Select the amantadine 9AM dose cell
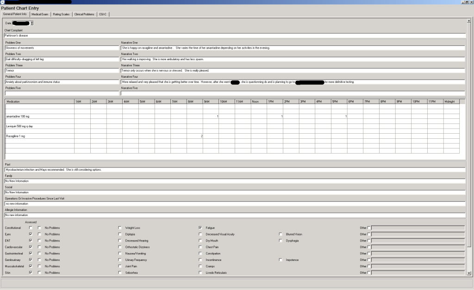The width and height of the screenshot is (474, 290). pyautogui.click(x=211, y=116)
